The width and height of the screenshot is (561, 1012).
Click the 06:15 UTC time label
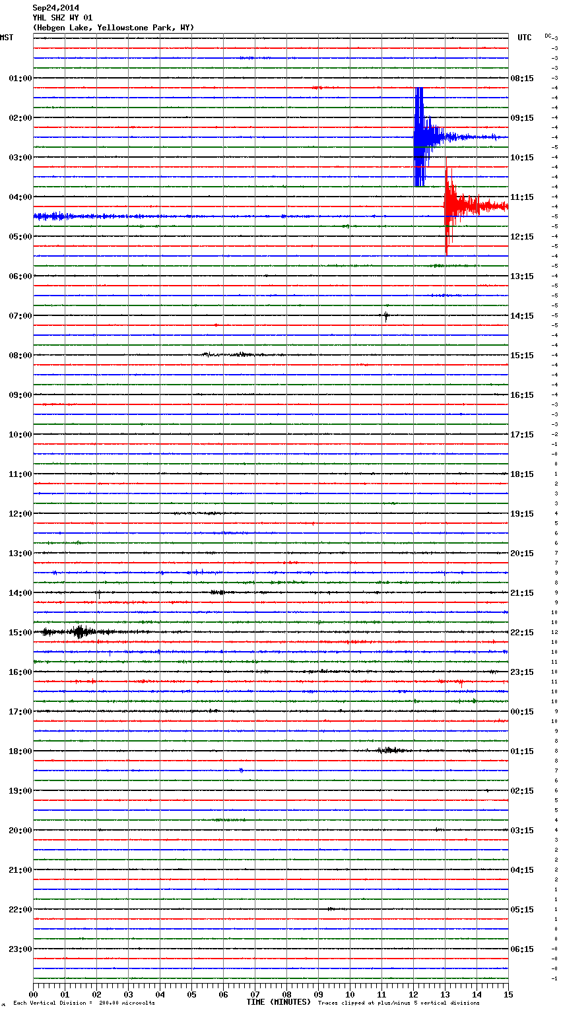[522, 949]
